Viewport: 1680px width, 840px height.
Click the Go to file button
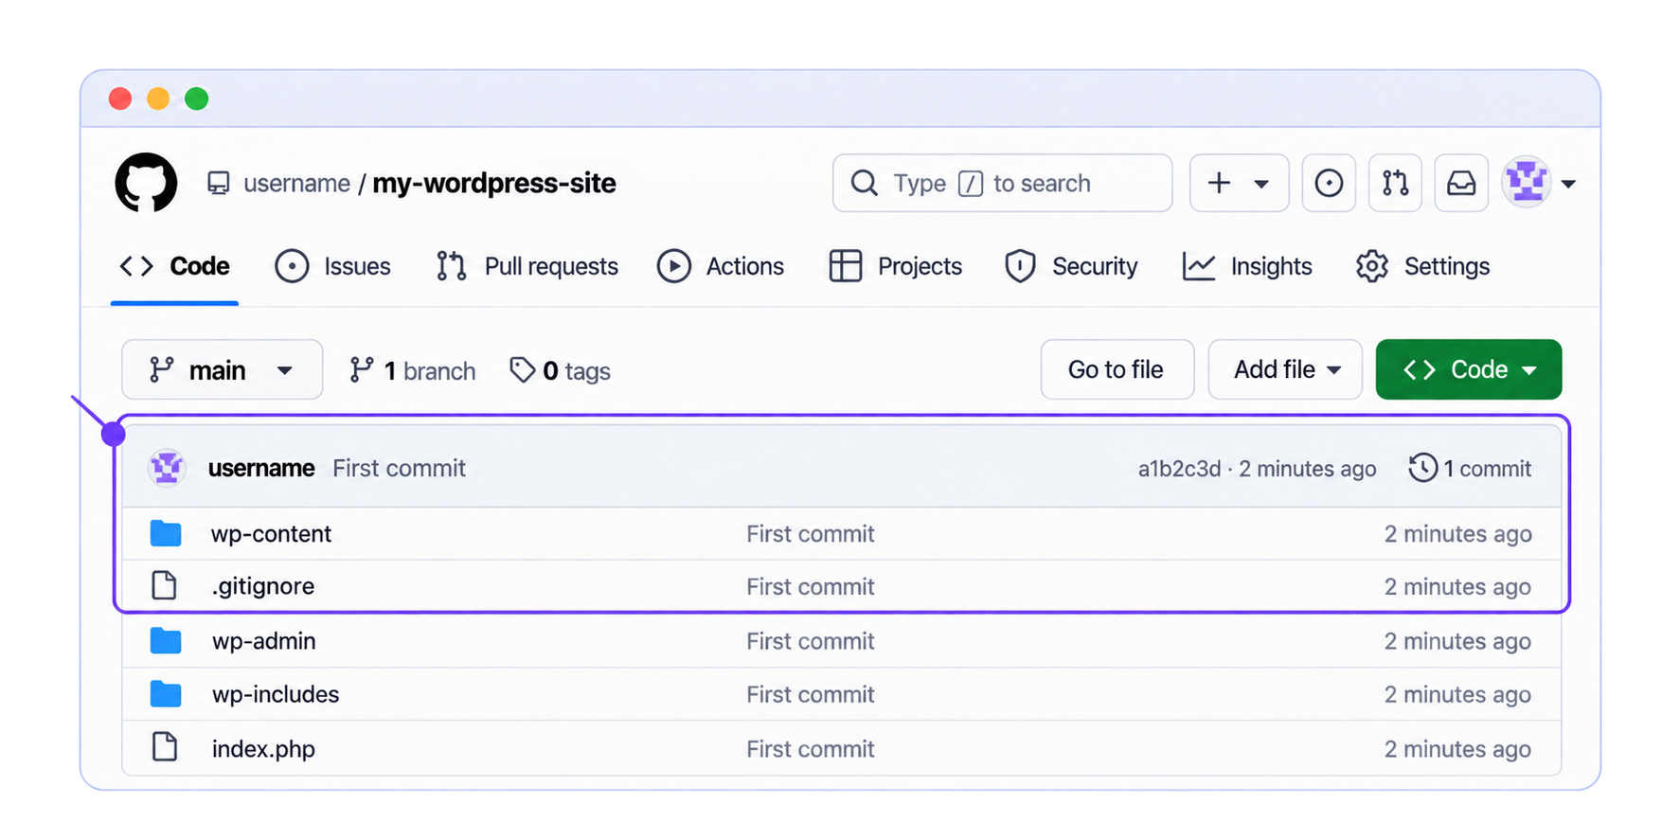coord(1117,369)
